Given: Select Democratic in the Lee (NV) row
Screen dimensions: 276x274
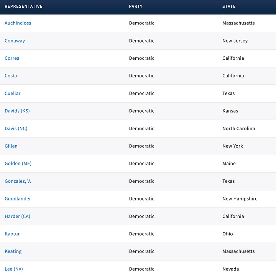Looking at the screenshot, I should (142, 269).
